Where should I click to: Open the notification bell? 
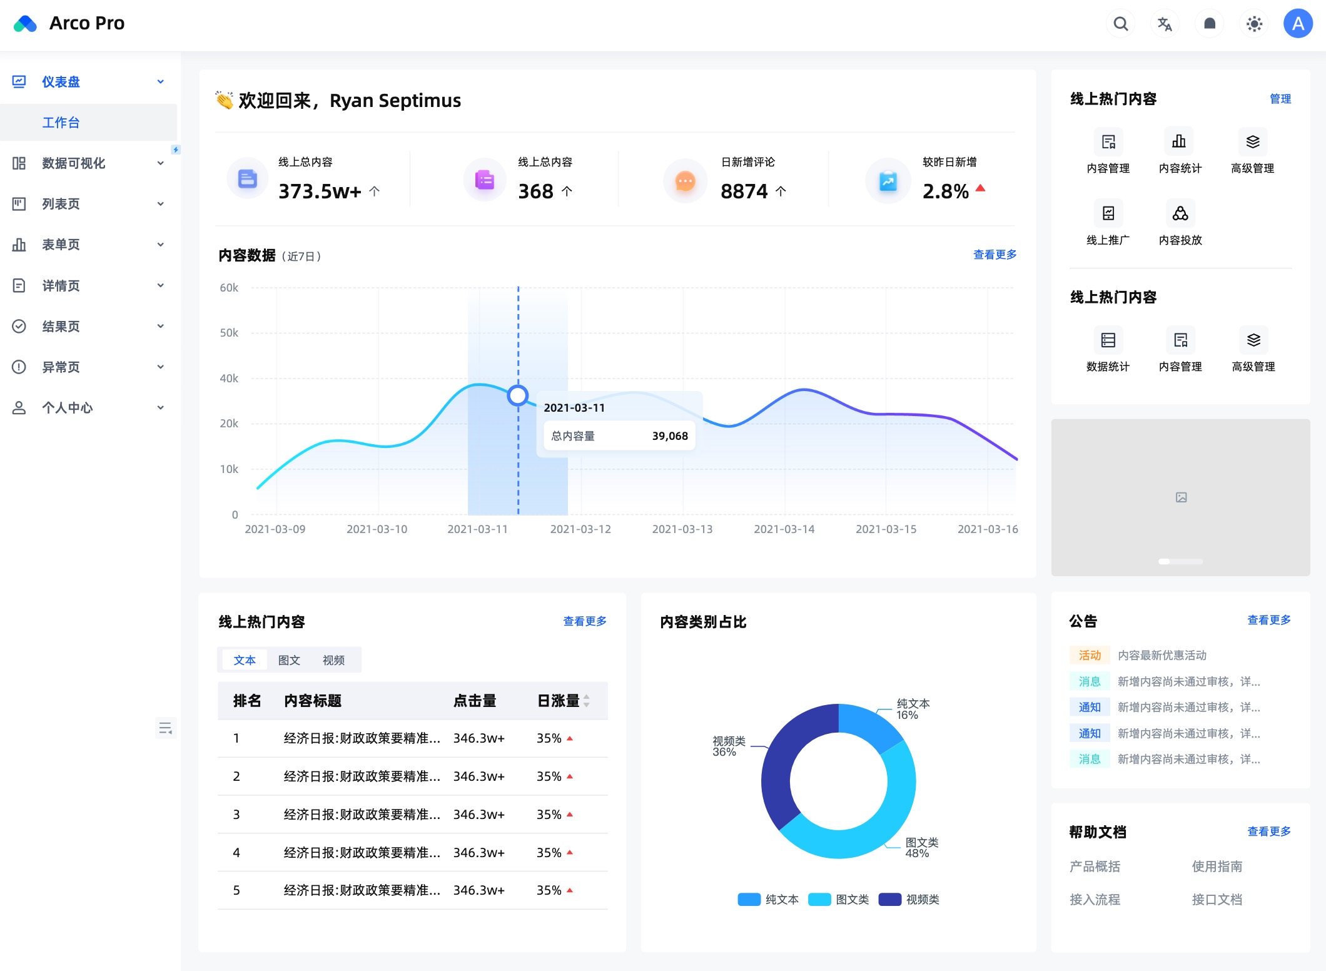pyautogui.click(x=1209, y=24)
